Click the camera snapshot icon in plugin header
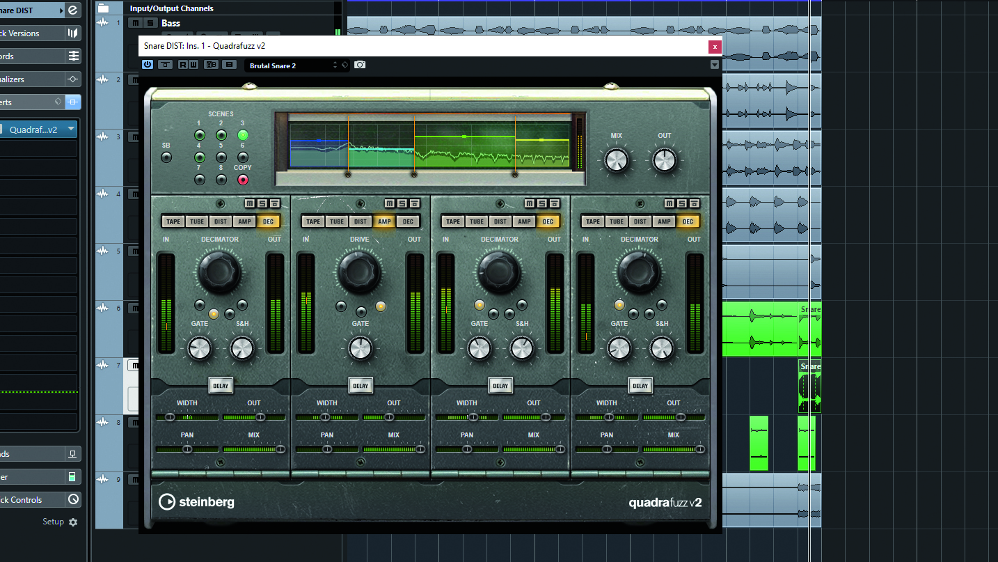The width and height of the screenshot is (998, 562). tap(360, 65)
